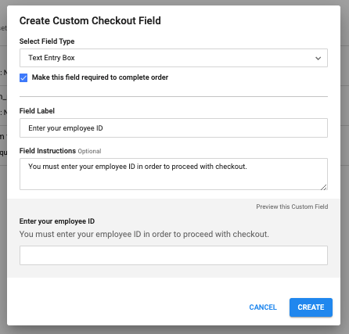Click the empty preview text entry box

coord(174,255)
